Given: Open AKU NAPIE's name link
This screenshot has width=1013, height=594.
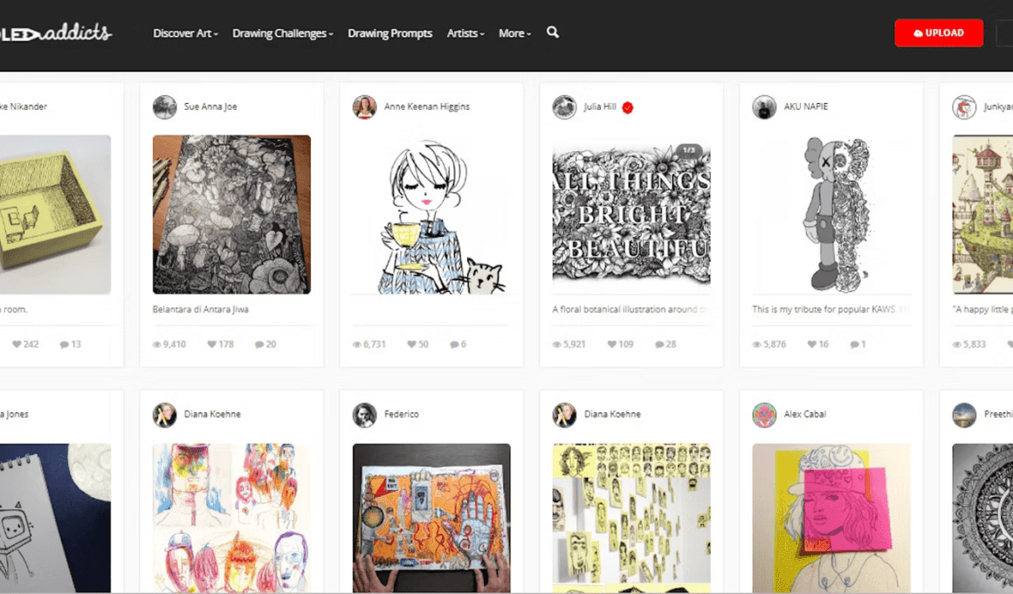Looking at the screenshot, I should point(806,107).
